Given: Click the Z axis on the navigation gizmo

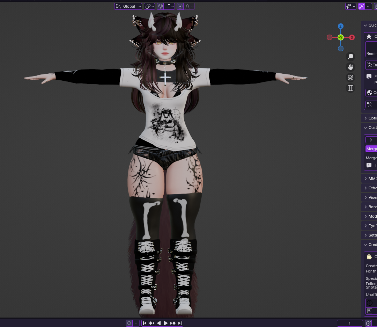Looking at the screenshot, I should tap(340, 26).
